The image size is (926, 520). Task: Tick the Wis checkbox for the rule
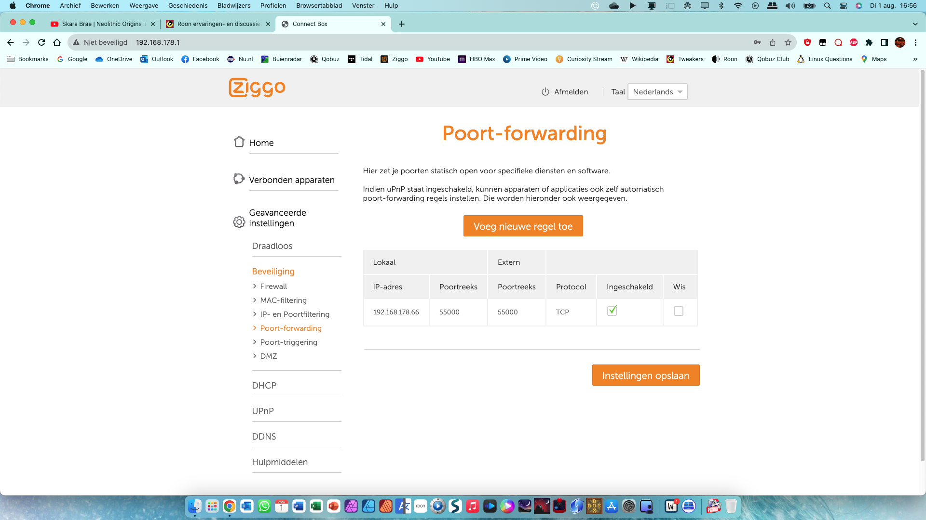(x=679, y=312)
